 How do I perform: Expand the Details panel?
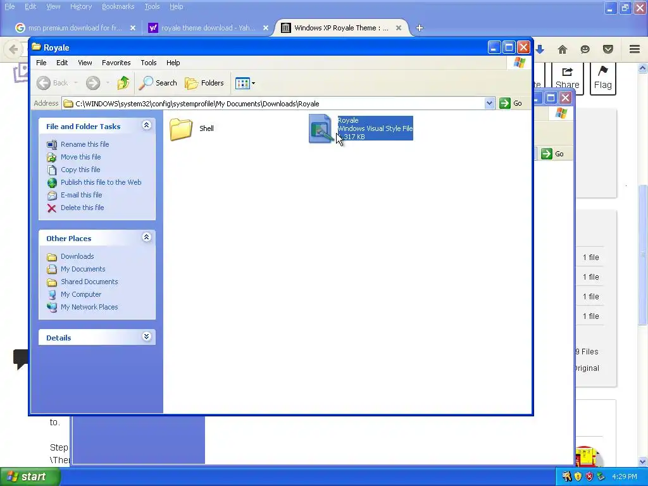146,337
